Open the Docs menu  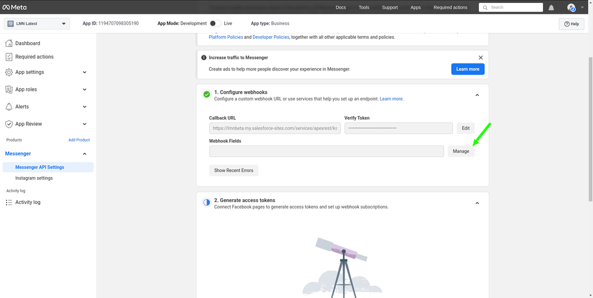click(341, 8)
